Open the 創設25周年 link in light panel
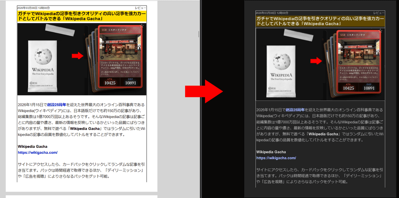Viewport: 399px width, 198px height. 57,105
